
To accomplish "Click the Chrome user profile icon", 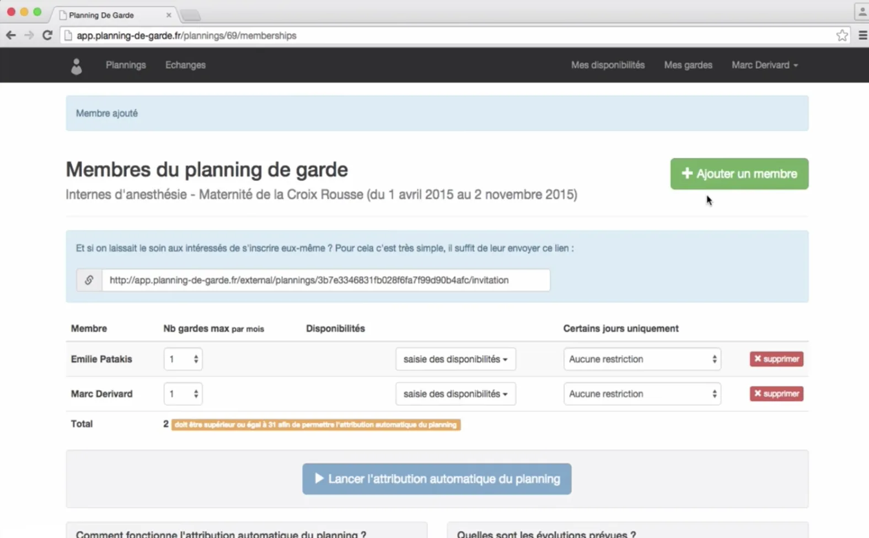I will (862, 12).
